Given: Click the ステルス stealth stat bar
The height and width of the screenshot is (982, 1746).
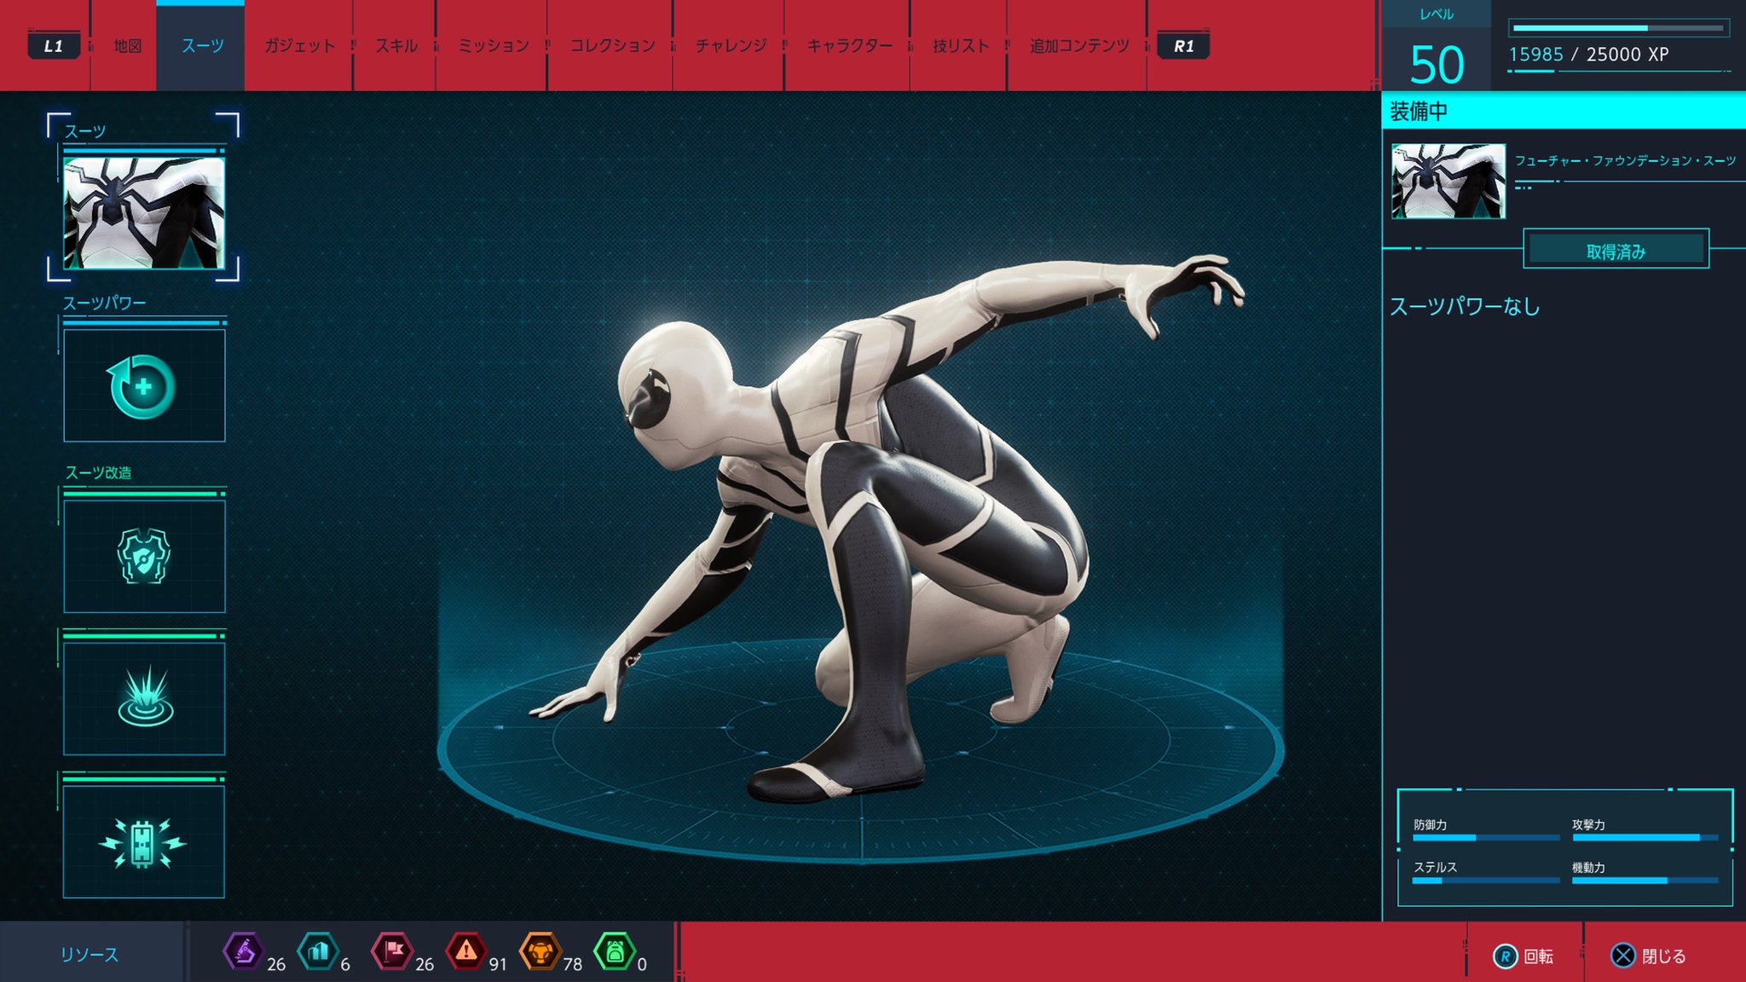Looking at the screenshot, I should (1486, 881).
